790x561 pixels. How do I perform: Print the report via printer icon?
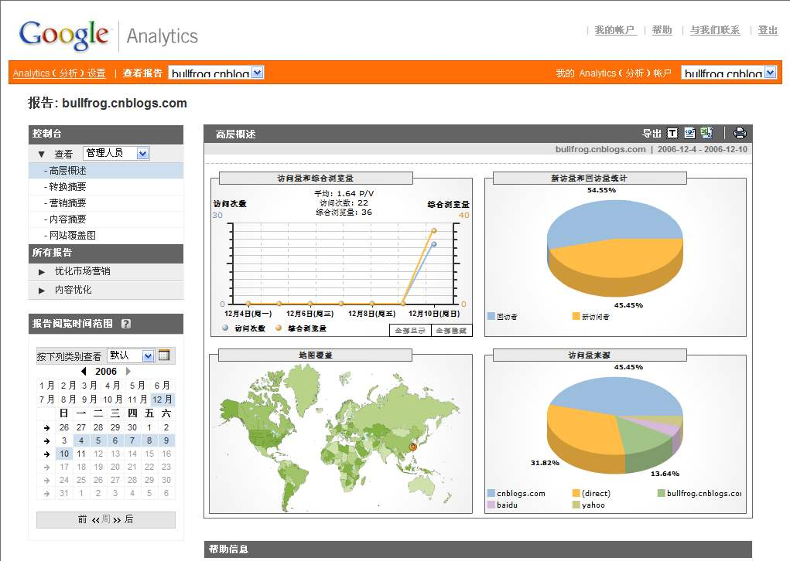[740, 133]
